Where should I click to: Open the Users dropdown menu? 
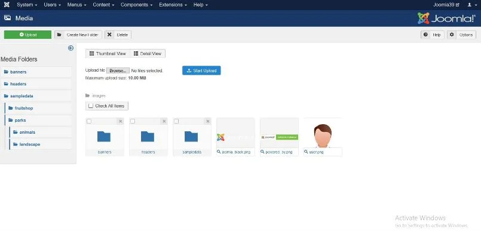[x=52, y=5]
